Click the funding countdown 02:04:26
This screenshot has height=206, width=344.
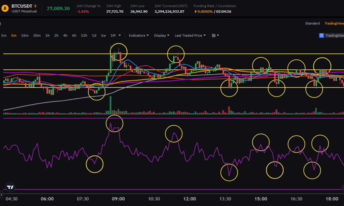point(223,12)
